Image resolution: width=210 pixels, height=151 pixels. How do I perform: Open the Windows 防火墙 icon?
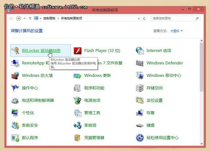[x=15, y=75]
